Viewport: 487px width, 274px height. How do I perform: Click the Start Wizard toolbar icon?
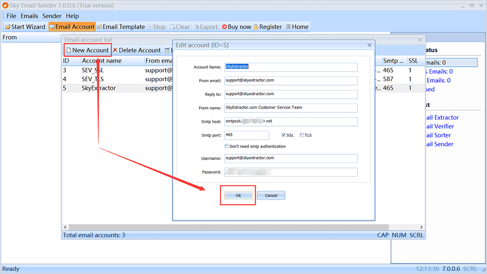coord(8,27)
